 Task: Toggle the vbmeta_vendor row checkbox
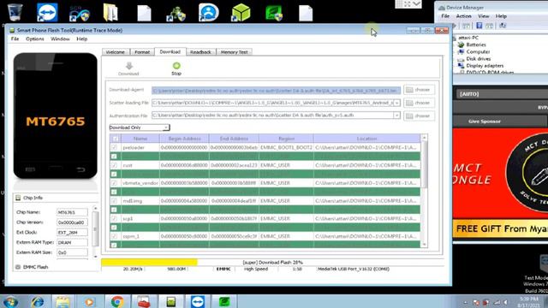[114, 183]
